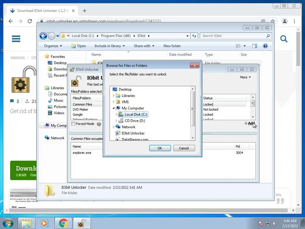Click Explorer Back navigation button

coord(43,36)
